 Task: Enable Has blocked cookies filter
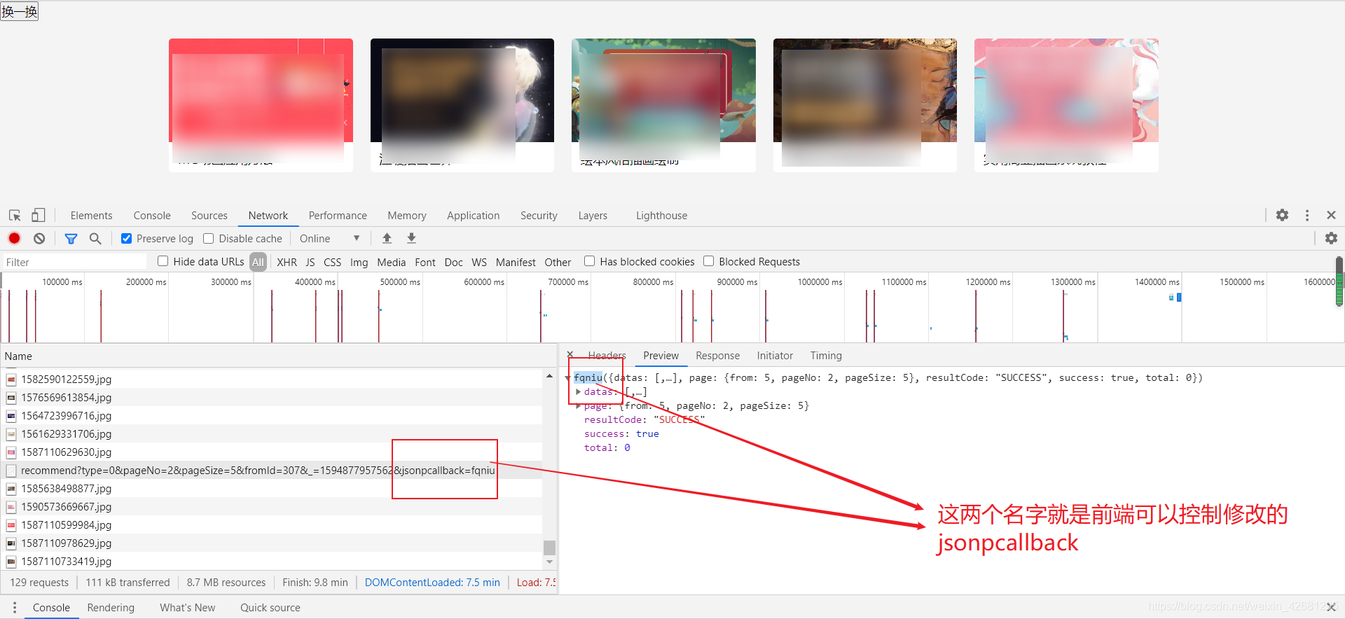(x=590, y=261)
